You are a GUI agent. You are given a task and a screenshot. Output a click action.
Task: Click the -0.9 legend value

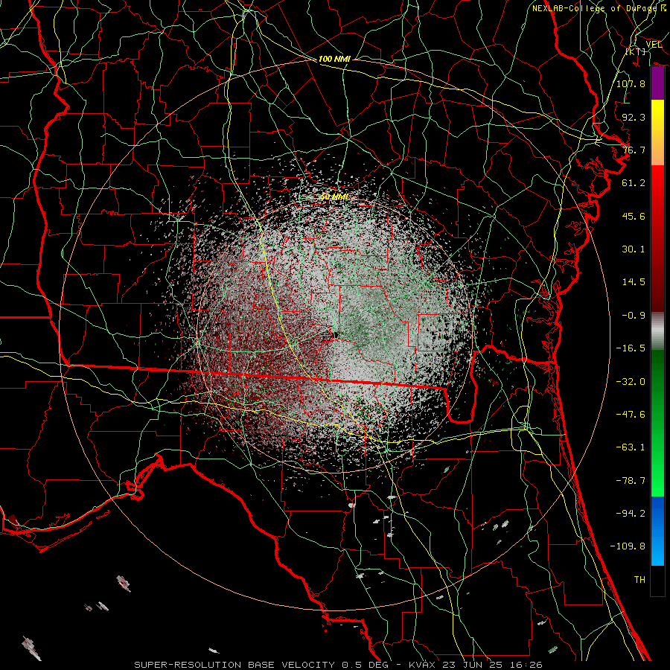coord(634,316)
